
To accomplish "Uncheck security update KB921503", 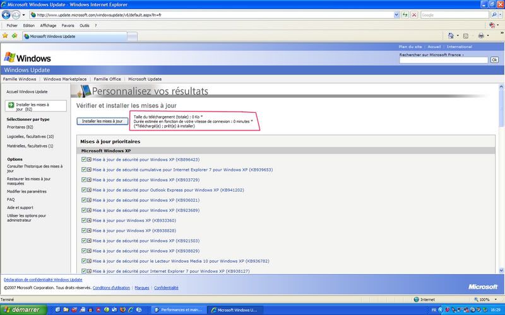I will click(x=84, y=241).
